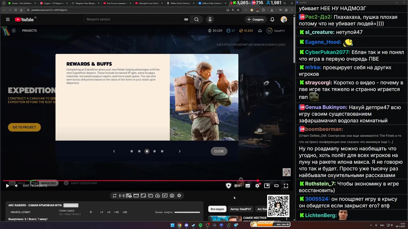Toggle the autoplay switch in the player

click(x=237, y=186)
